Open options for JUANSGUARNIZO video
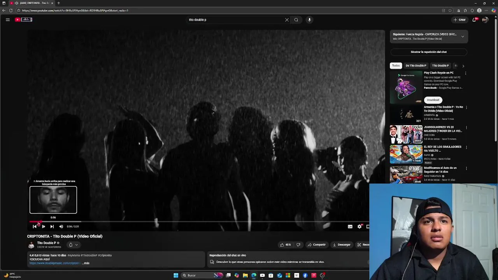 [466, 128]
